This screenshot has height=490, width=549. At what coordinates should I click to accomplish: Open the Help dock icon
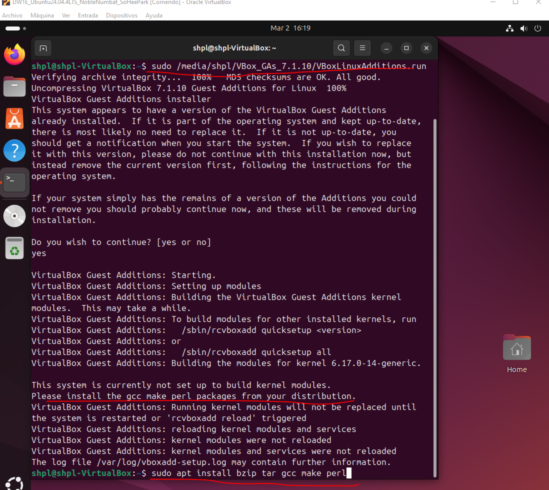pyautogui.click(x=14, y=150)
